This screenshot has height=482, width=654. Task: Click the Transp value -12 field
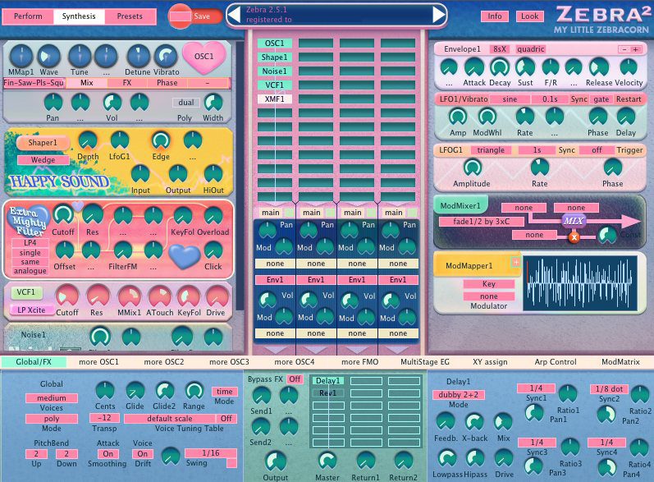coord(105,418)
